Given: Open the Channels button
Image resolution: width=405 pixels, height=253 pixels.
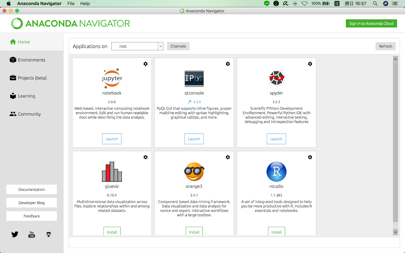Looking at the screenshot, I should coord(178,46).
